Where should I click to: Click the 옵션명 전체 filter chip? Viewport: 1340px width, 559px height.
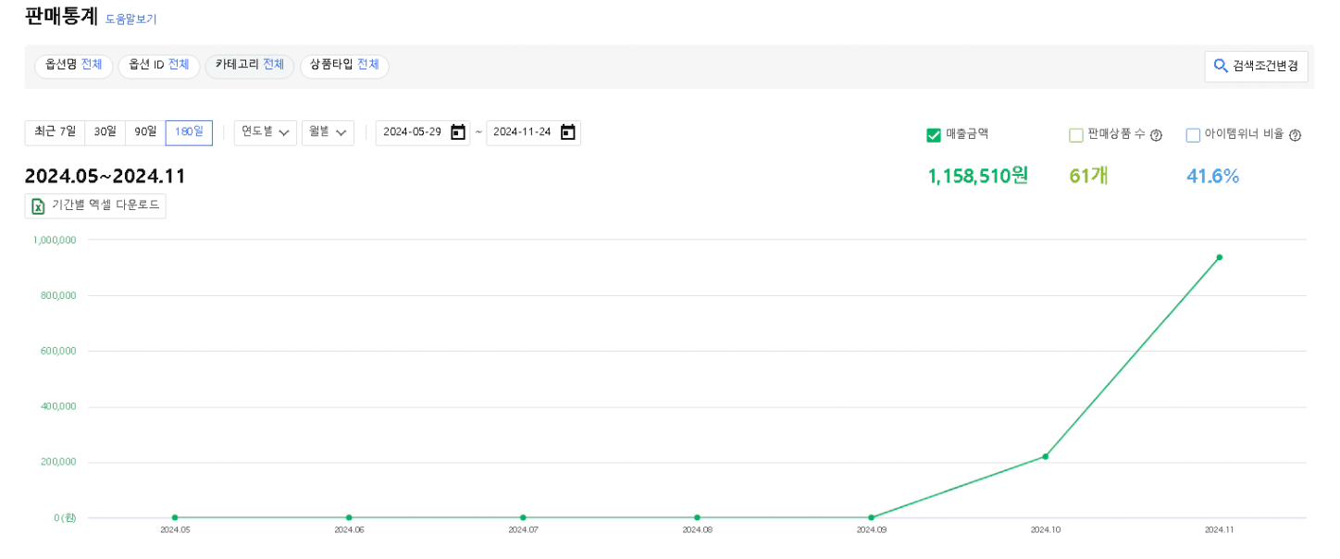(73, 66)
